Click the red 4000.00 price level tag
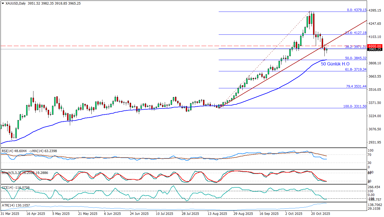This screenshot has height=217, width=384. tap(375, 46)
